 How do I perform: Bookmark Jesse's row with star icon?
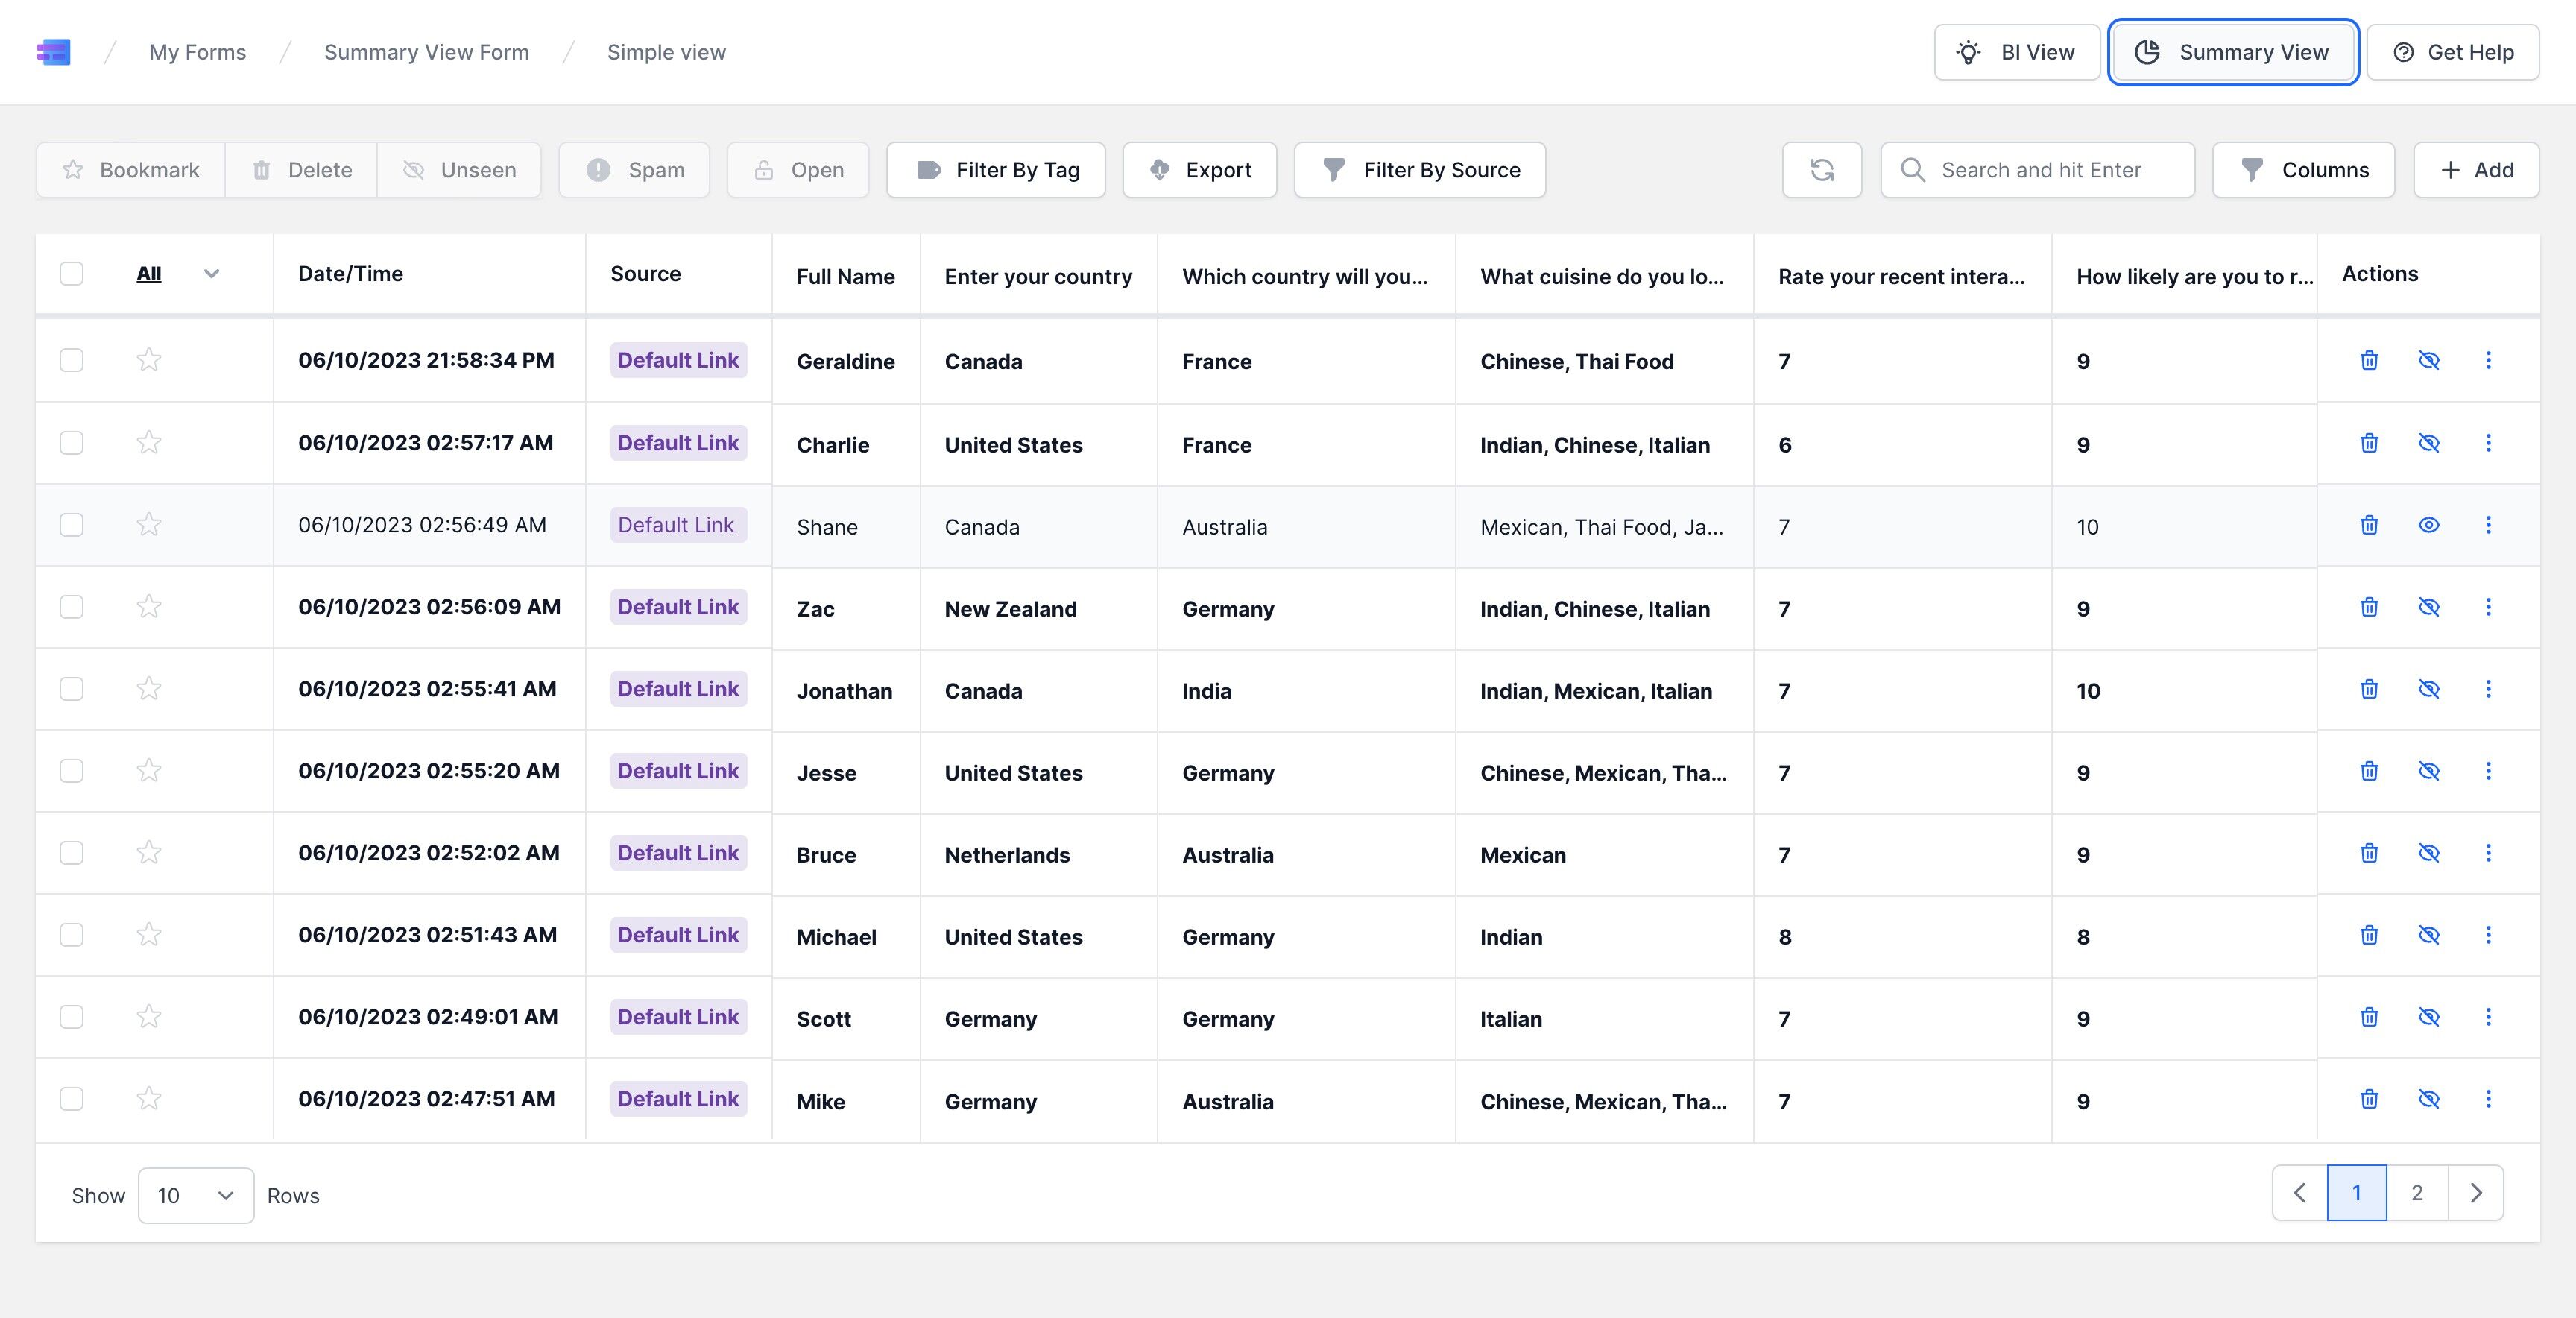pos(149,770)
